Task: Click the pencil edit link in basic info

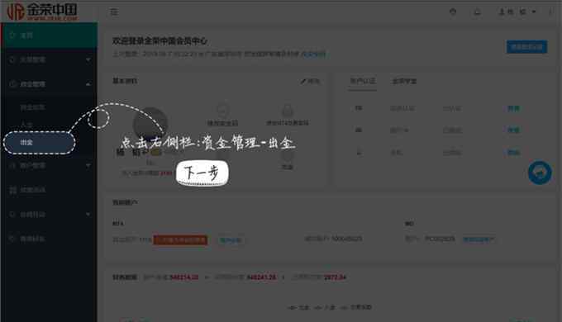Action: coord(310,81)
